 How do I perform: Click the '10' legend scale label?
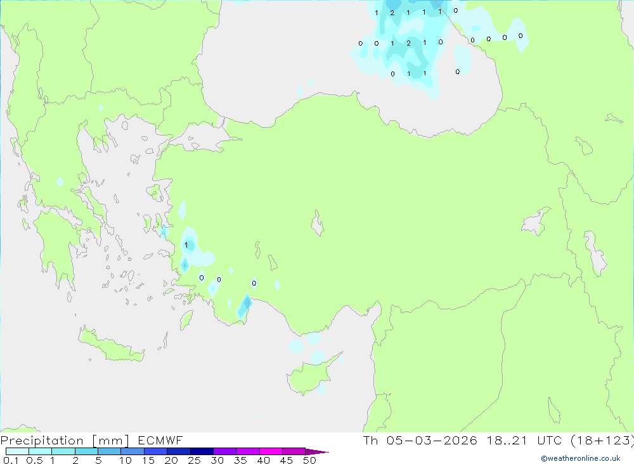point(126,460)
